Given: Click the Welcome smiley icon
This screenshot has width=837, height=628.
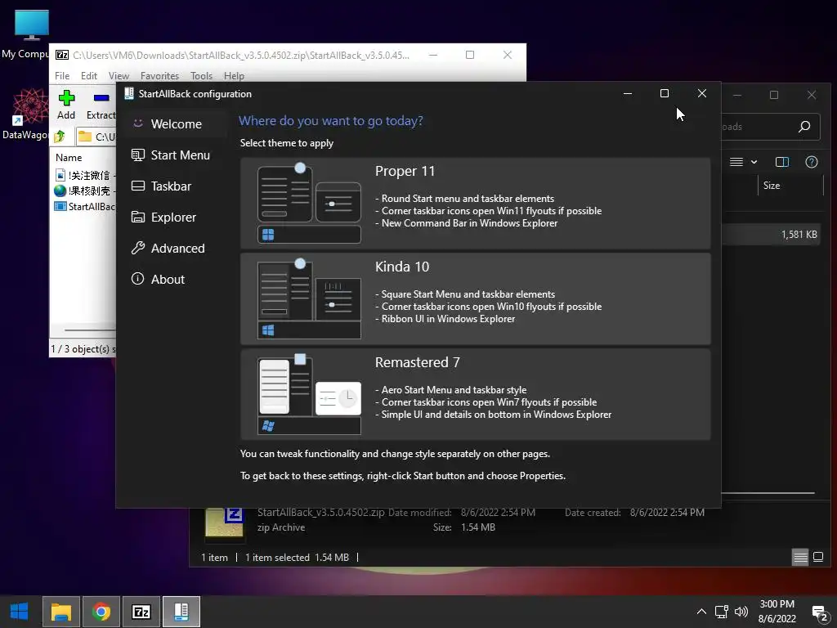Looking at the screenshot, I should pos(137,123).
